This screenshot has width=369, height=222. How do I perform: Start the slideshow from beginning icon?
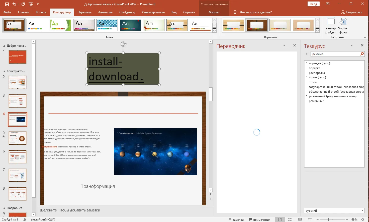(x=31, y=4)
